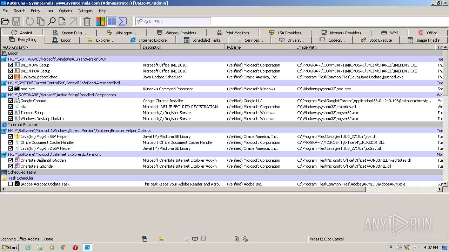Open the Options menu
The width and height of the screenshot is (449, 252).
(x=66, y=11)
